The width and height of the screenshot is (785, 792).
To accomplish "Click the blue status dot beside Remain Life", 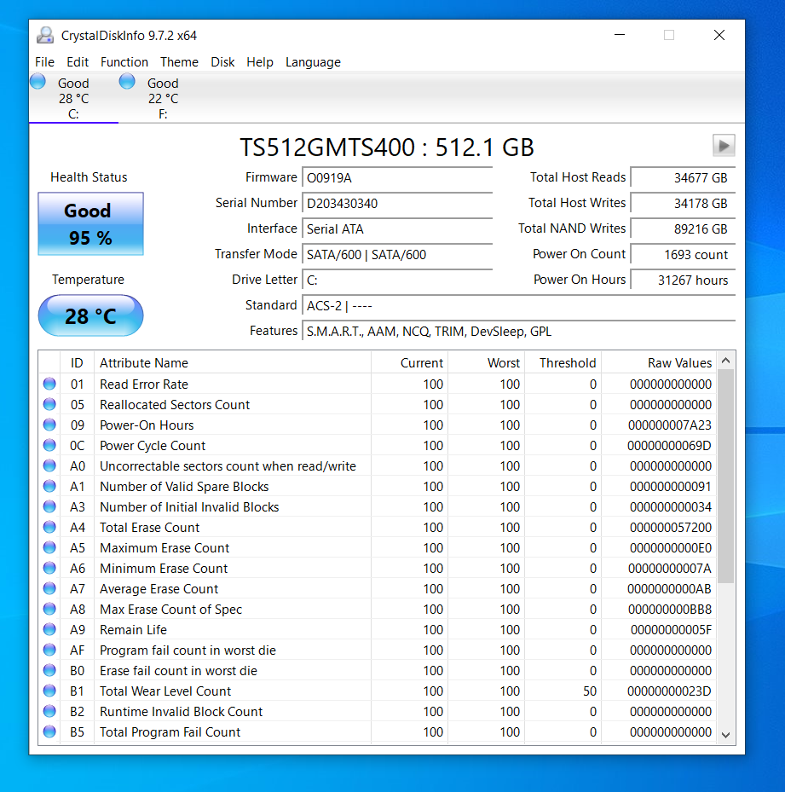I will [x=49, y=629].
